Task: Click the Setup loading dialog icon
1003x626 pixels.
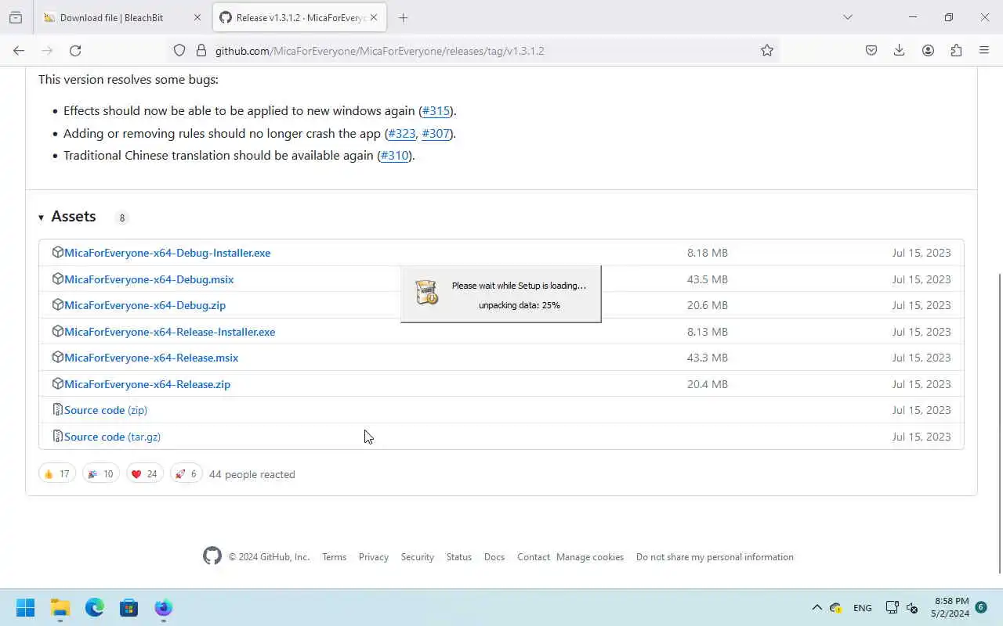Action: pos(426,293)
